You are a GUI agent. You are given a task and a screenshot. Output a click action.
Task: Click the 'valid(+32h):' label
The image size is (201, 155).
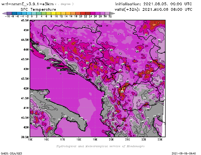click(x=127, y=10)
